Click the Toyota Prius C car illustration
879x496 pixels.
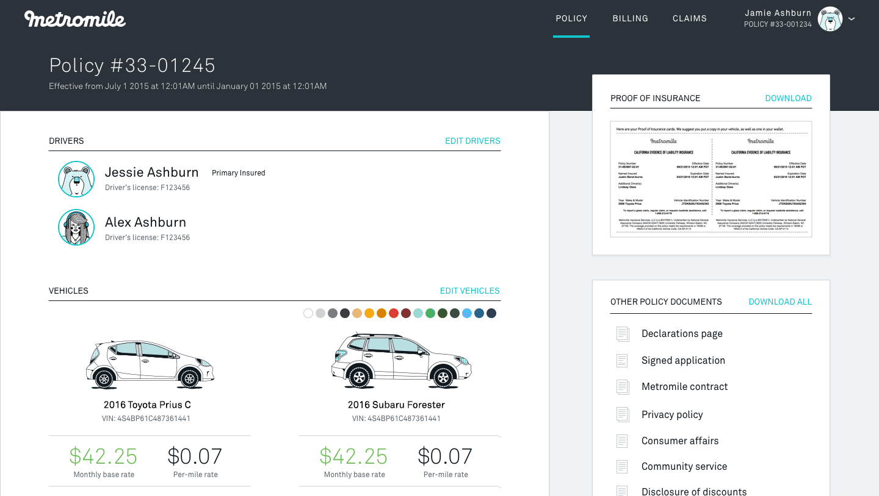(x=150, y=364)
